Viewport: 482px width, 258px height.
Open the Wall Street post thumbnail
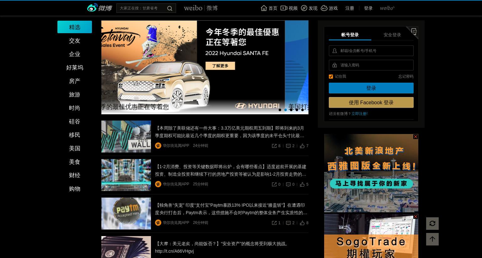[x=126, y=137]
